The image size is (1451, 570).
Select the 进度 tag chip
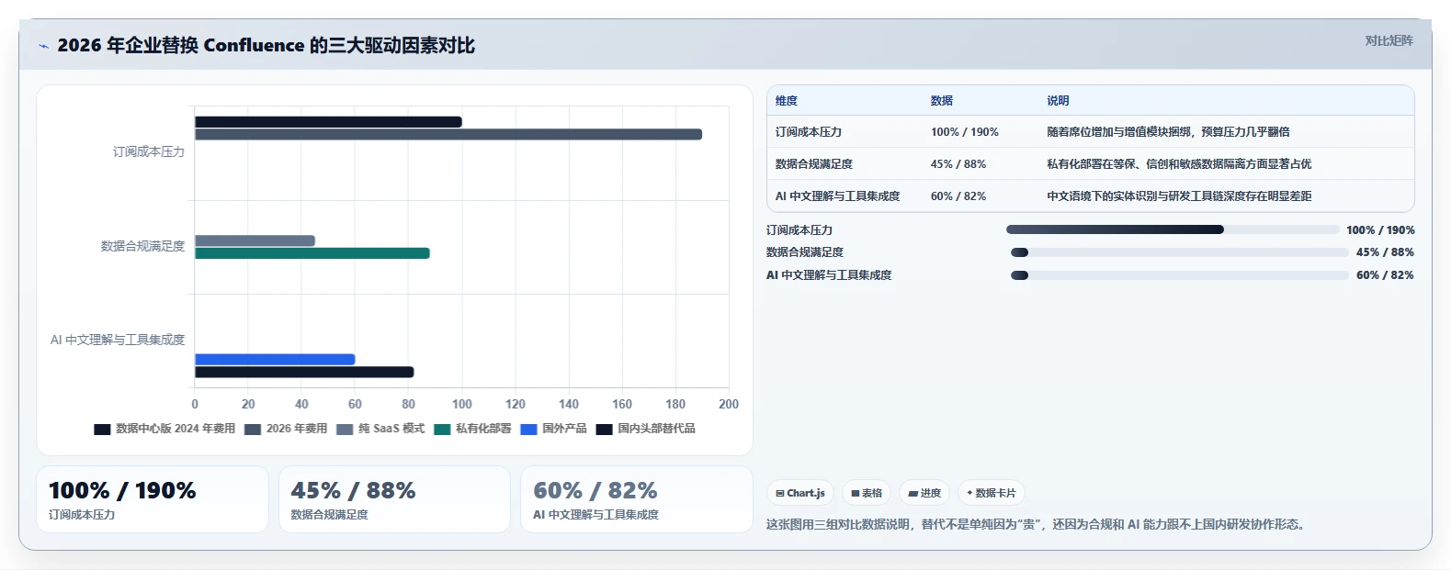tap(924, 493)
